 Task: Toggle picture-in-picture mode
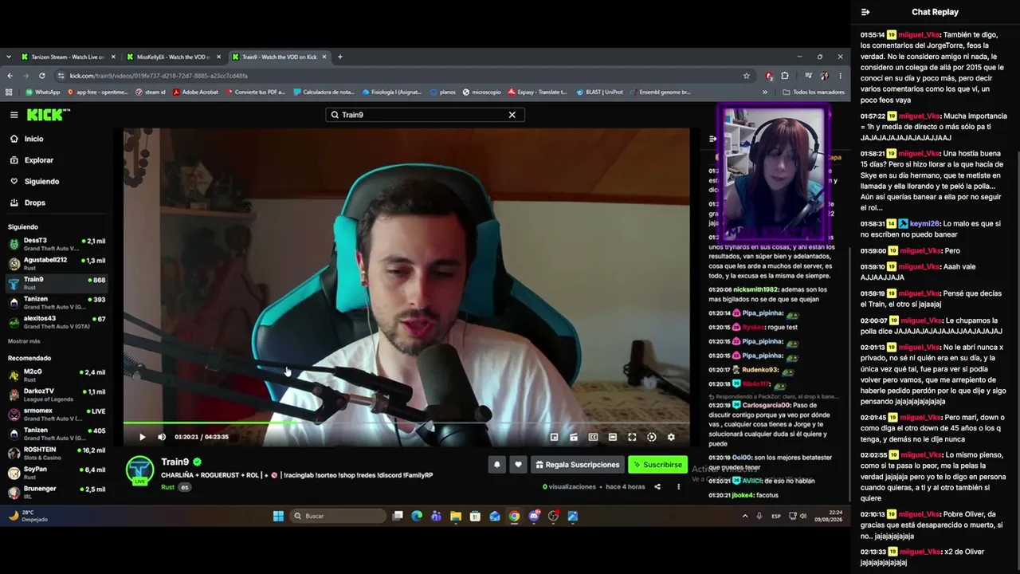555,437
